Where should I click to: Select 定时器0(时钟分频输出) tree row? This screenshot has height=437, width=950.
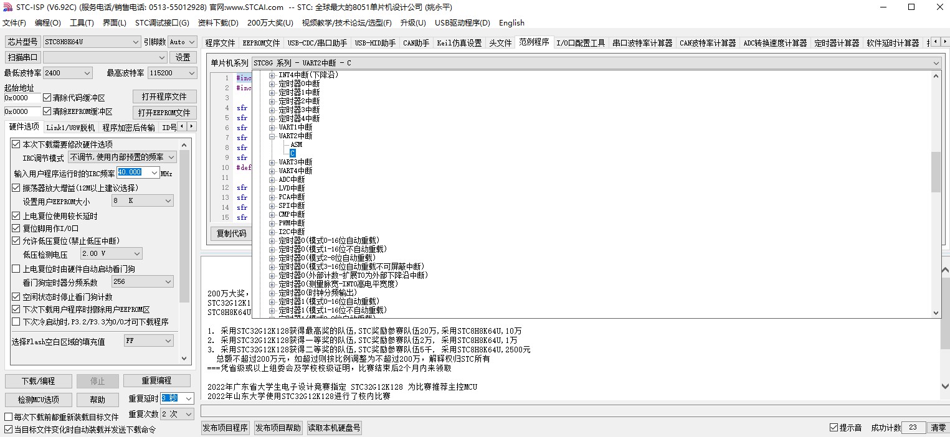click(318, 293)
